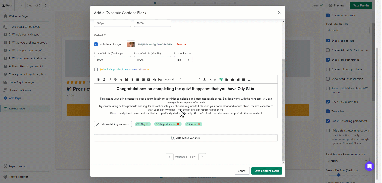Go to next variants page
This screenshot has height=183, width=382.
(x=202, y=157)
